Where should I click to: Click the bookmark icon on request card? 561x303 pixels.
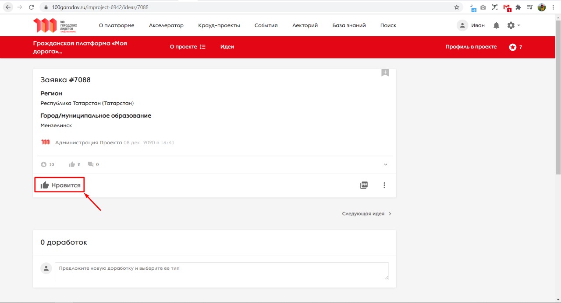pyautogui.click(x=385, y=73)
